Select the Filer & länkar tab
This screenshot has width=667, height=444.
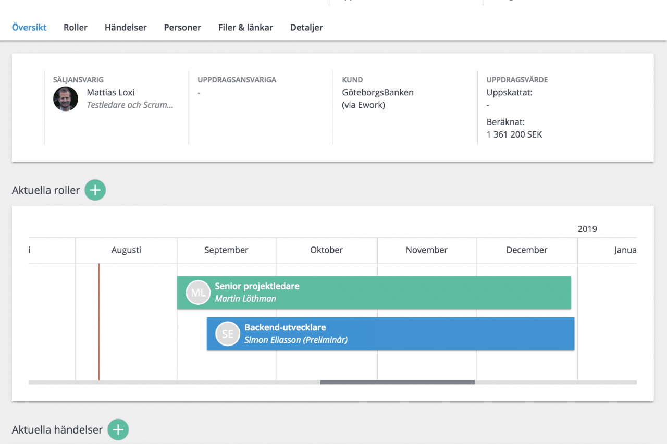pyautogui.click(x=245, y=28)
